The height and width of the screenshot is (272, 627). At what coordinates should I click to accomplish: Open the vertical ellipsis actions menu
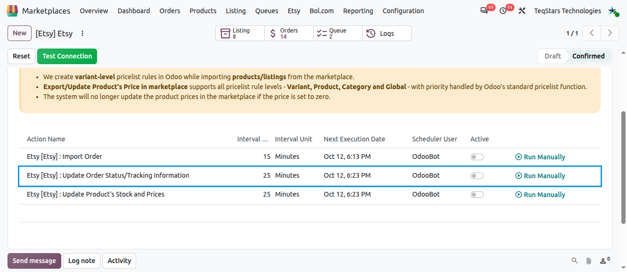[x=82, y=33]
